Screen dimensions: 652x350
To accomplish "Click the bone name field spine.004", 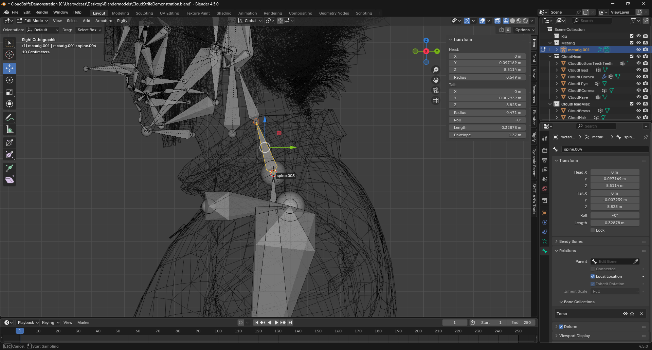I will 604,149.
